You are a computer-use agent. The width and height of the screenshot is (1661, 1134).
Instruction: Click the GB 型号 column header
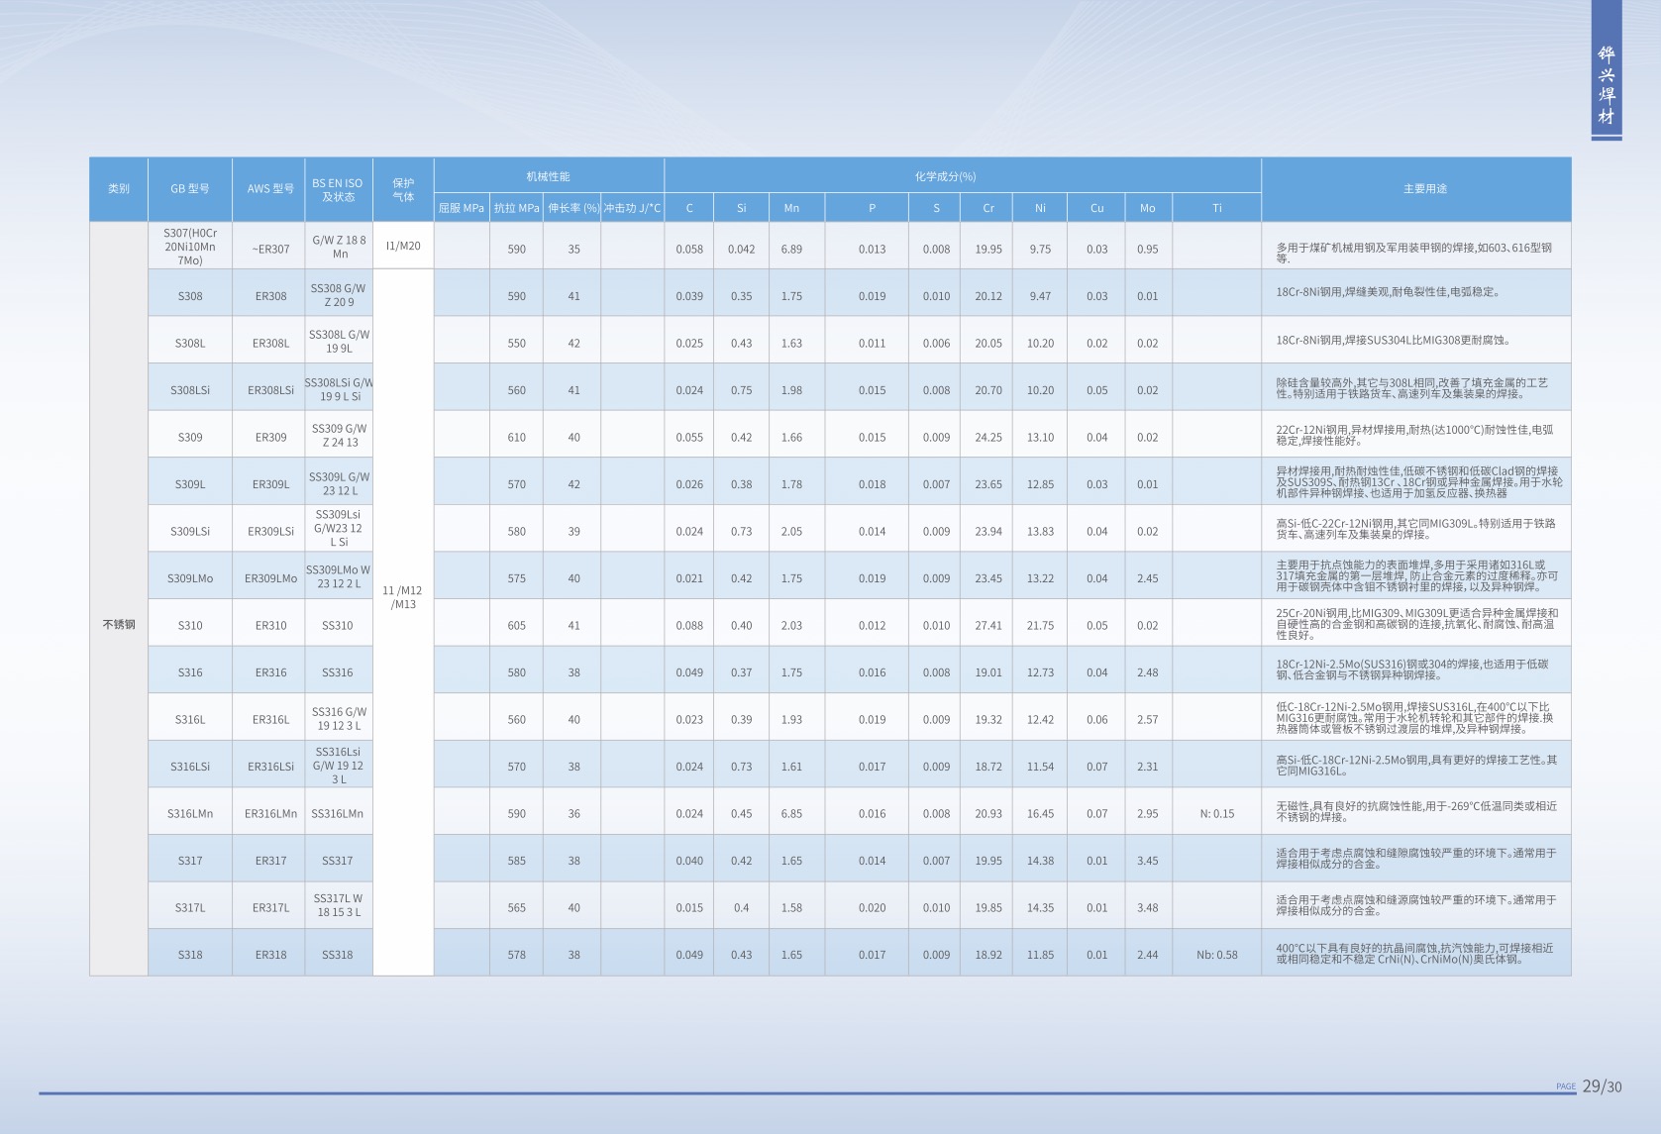(x=190, y=189)
